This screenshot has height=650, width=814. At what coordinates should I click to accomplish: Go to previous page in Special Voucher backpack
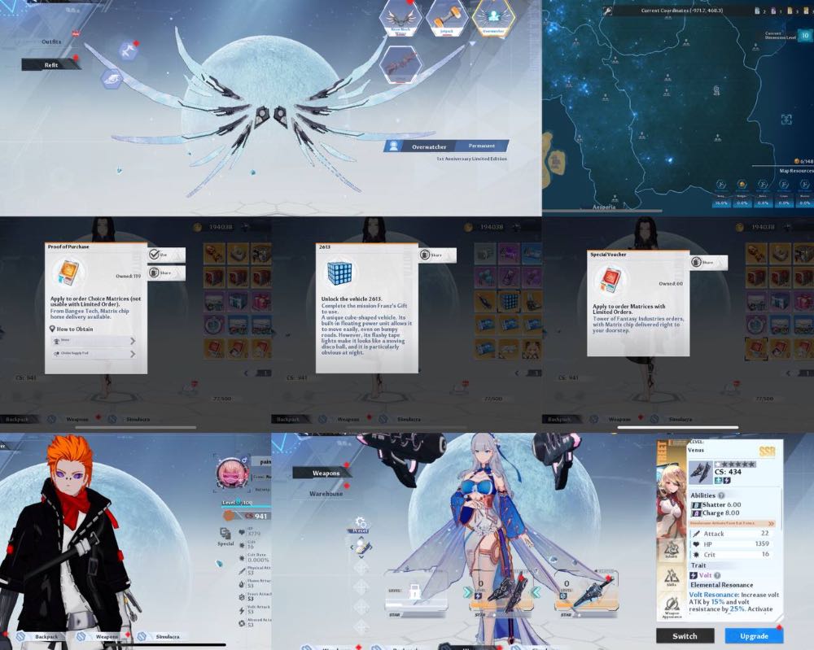click(x=789, y=373)
